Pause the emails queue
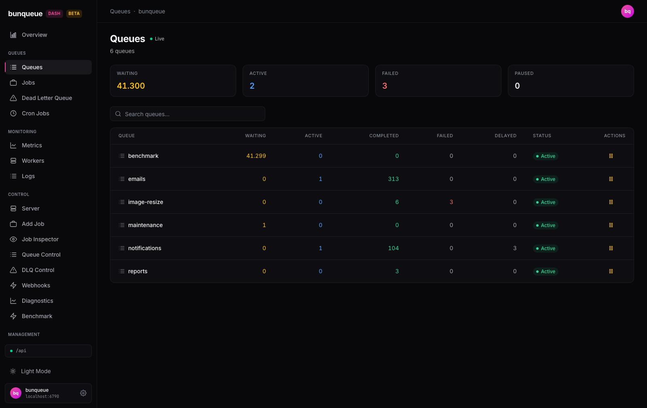Image resolution: width=647 pixels, height=408 pixels. click(x=611, y=179)
